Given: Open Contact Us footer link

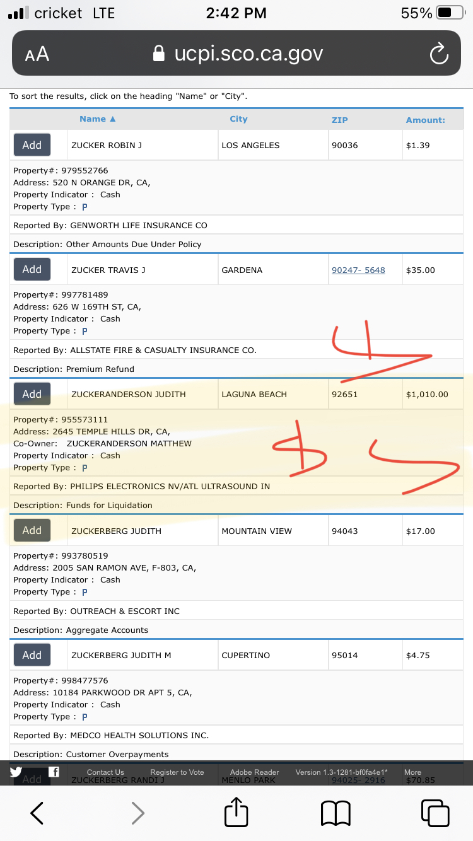Looking at the screenshot, I should click(x=105, y=772).
